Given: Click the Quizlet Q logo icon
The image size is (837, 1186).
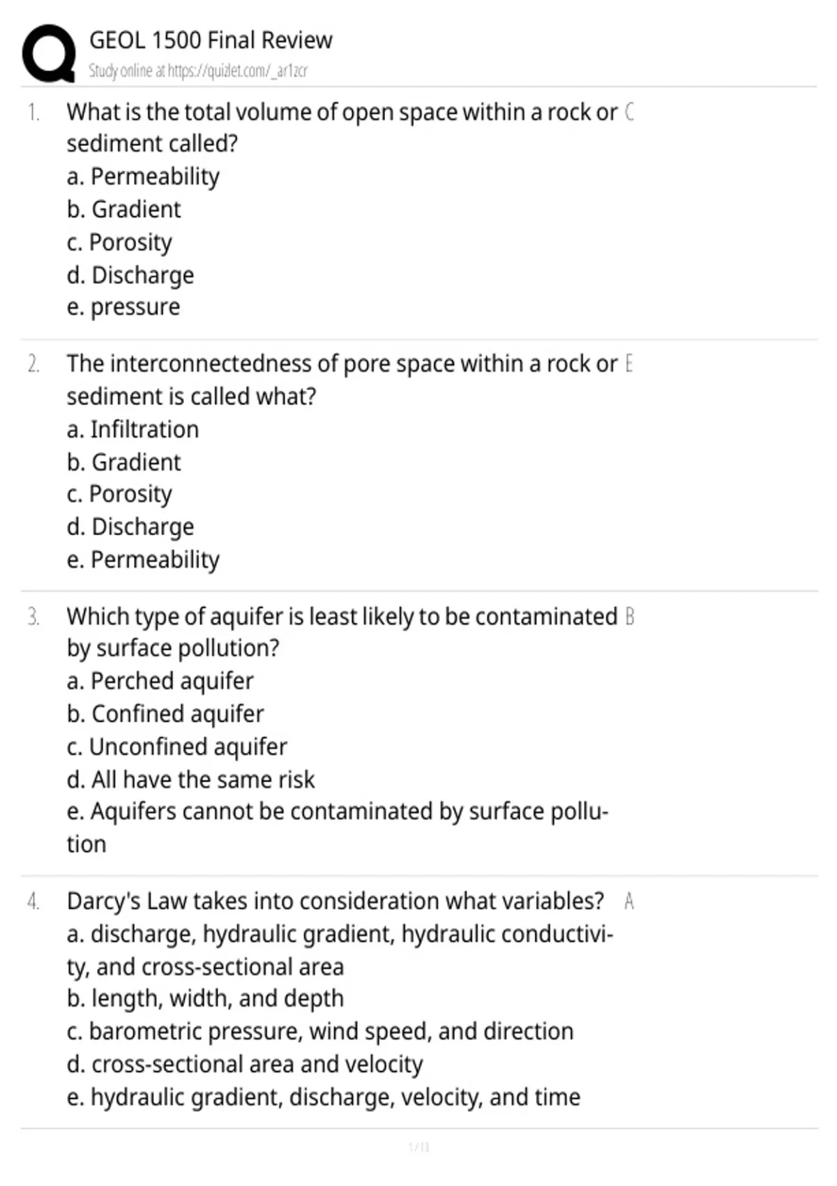Looking at the screenshot, I should (49, 53).
